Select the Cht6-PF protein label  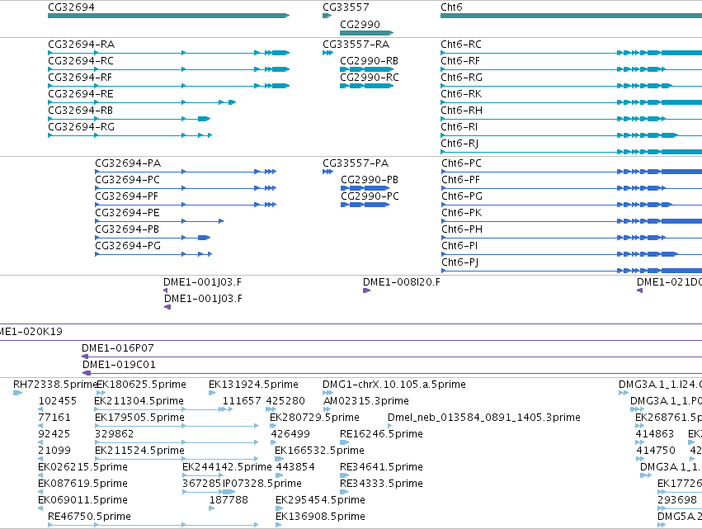[x=460, y=180]
